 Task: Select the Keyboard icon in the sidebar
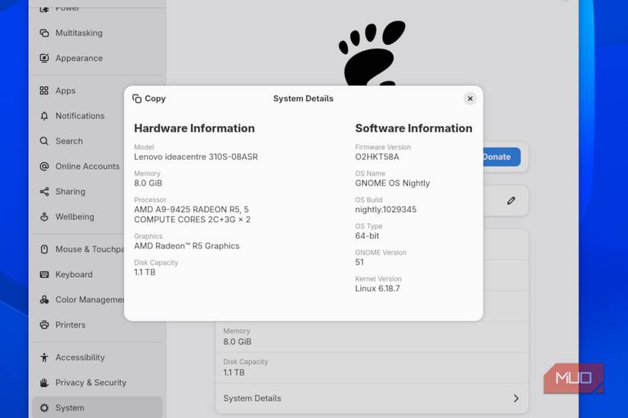click(x=44, y=274)
